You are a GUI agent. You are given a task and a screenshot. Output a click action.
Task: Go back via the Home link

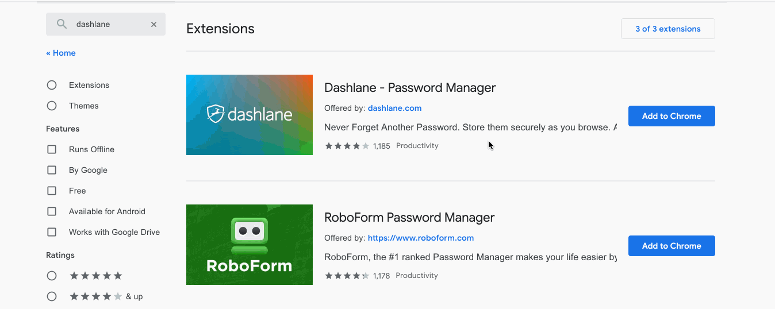[x=61, y=53]
